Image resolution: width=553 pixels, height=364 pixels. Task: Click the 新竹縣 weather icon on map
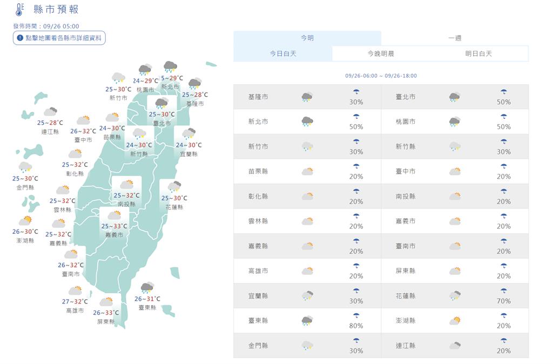click(139, 134)
